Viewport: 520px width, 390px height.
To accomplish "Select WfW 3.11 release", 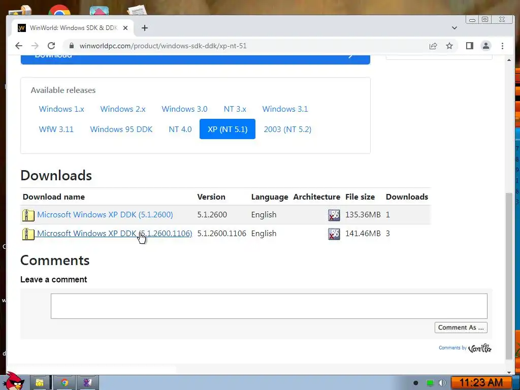I will [x=56, y=129].
